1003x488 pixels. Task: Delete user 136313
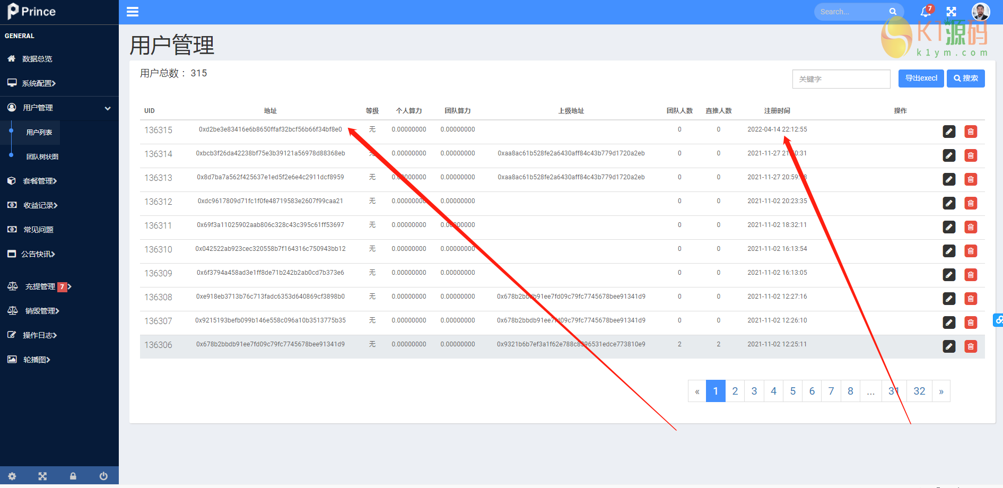(971, 179)
